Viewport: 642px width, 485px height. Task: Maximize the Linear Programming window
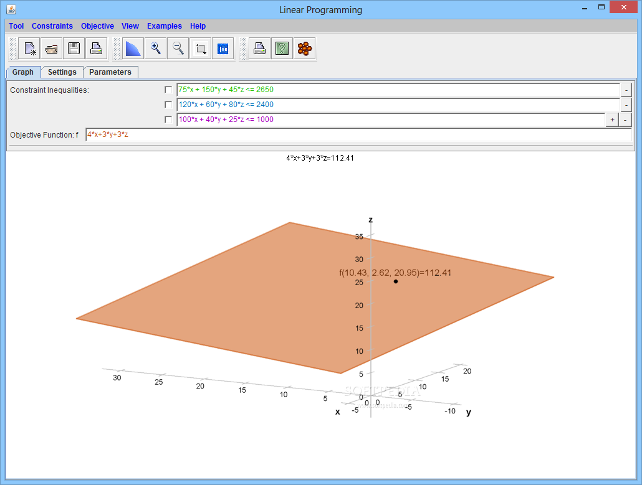click(x=601, y=7)
